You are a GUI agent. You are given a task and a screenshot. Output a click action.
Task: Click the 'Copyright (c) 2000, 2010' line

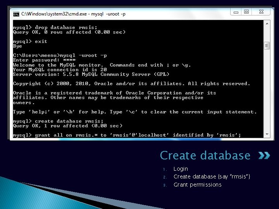[131, 84]
